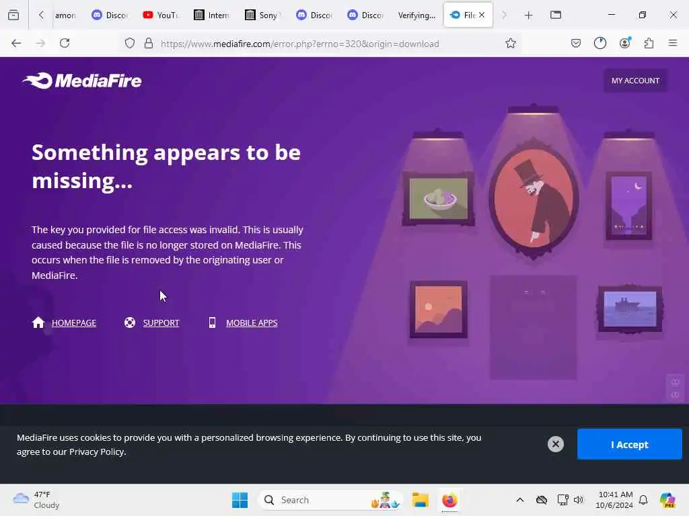
Task: Open the Extensions puzzle-piece menu
Action: click(649, 43)
